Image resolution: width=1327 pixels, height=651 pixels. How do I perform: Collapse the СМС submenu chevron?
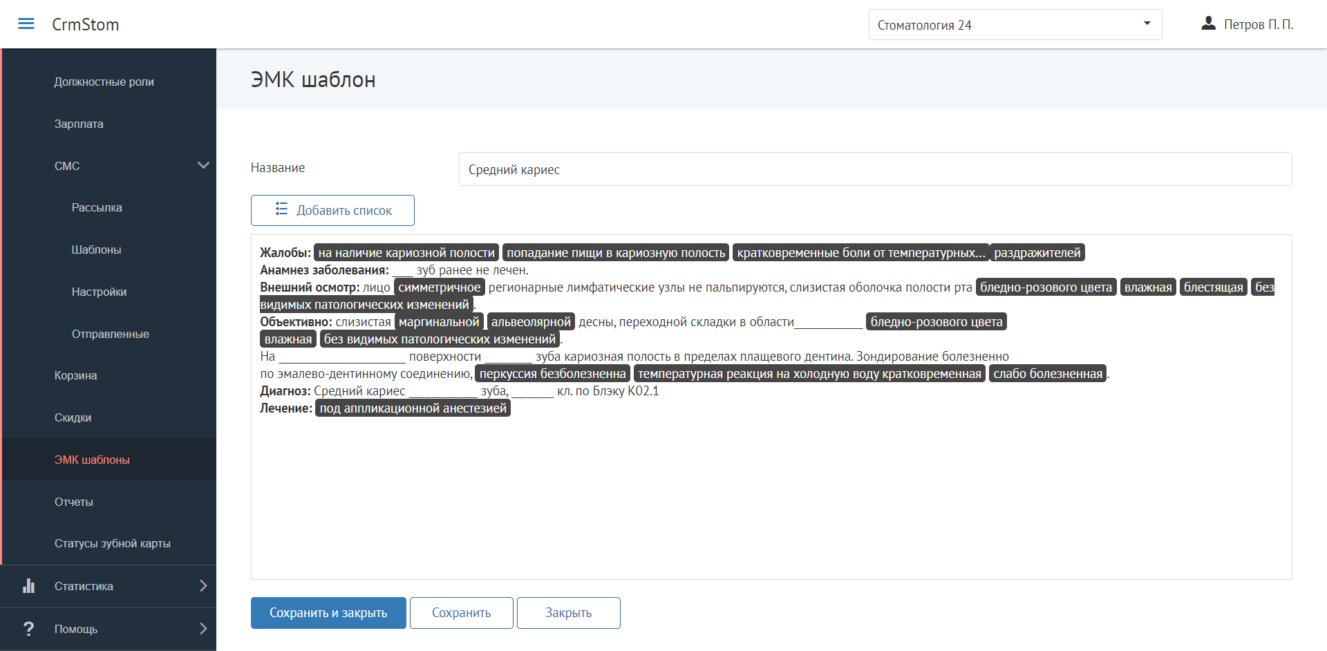tap(203, 165)
